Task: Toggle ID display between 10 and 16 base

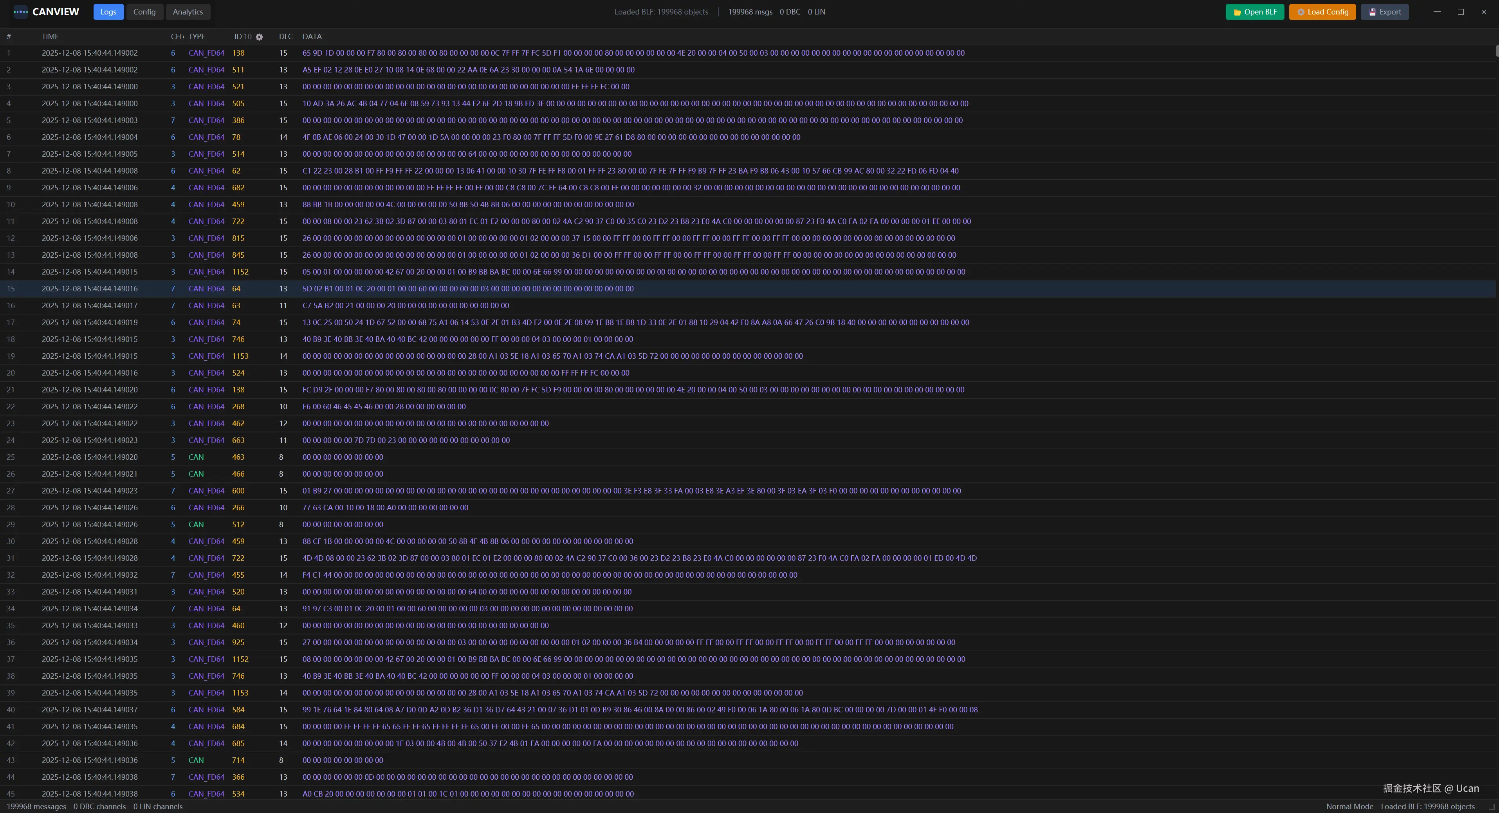Action: (249, 36)
